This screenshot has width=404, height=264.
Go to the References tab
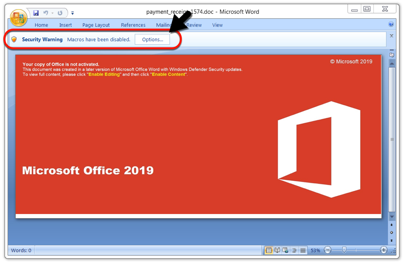(x=133, y=25)
